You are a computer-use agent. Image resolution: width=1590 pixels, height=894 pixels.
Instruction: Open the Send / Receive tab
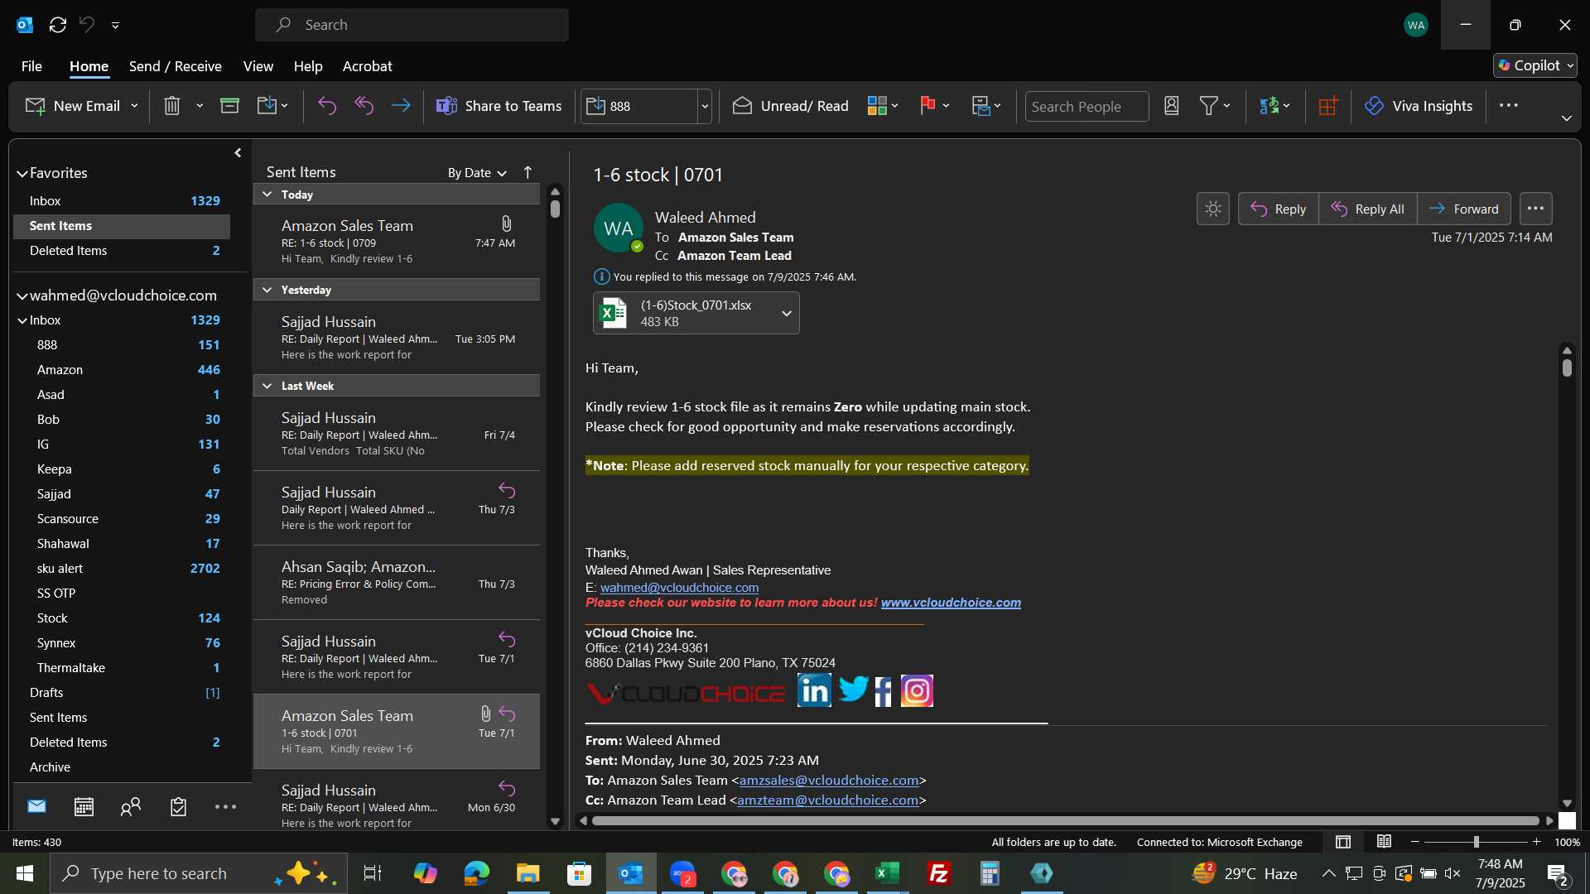click(x=176, y=66)
